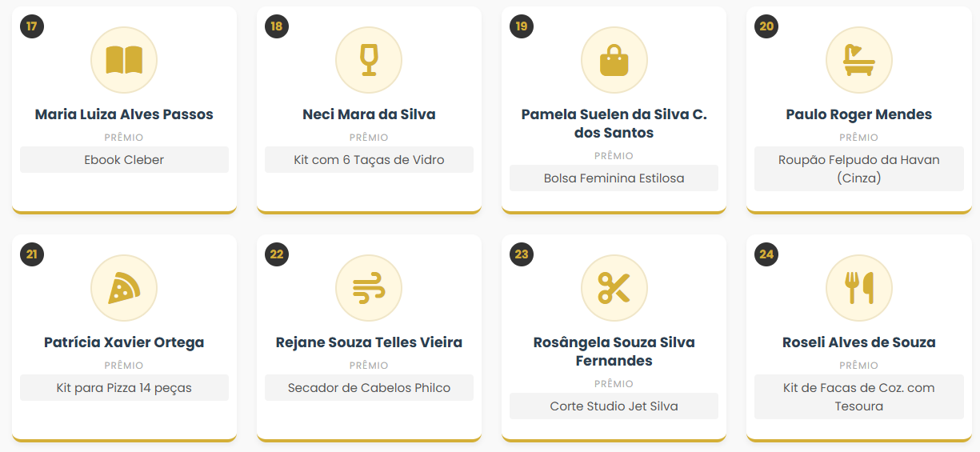Click the fork and knife icon
This screenshot has height=452, width=980.
(858, 288)
